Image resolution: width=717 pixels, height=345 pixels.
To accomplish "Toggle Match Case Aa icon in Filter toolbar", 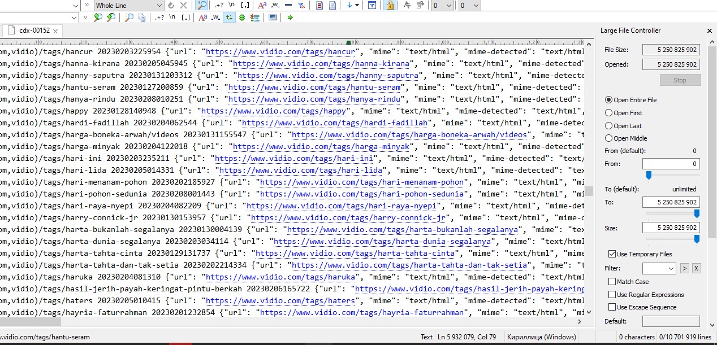I will pos(262,5).
